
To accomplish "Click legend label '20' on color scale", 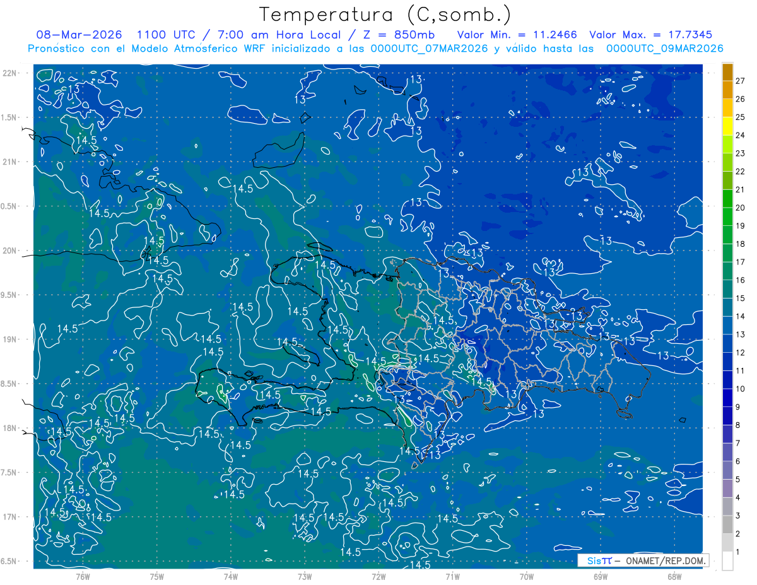I will point(741,208).
